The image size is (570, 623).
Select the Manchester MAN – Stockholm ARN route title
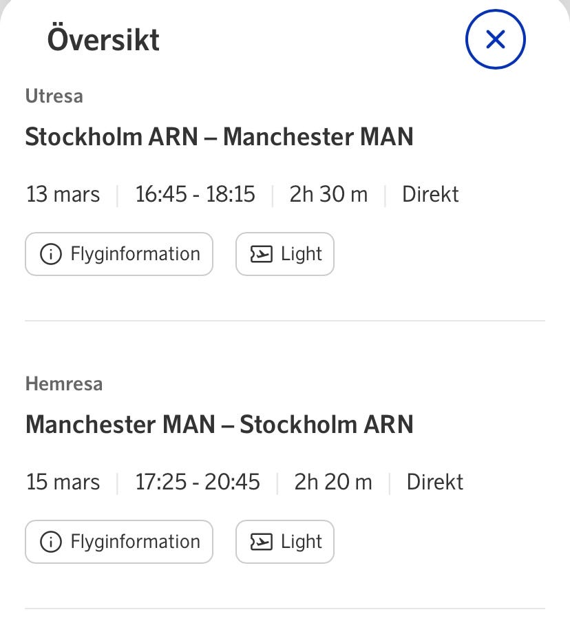click(x=219, y=424)
